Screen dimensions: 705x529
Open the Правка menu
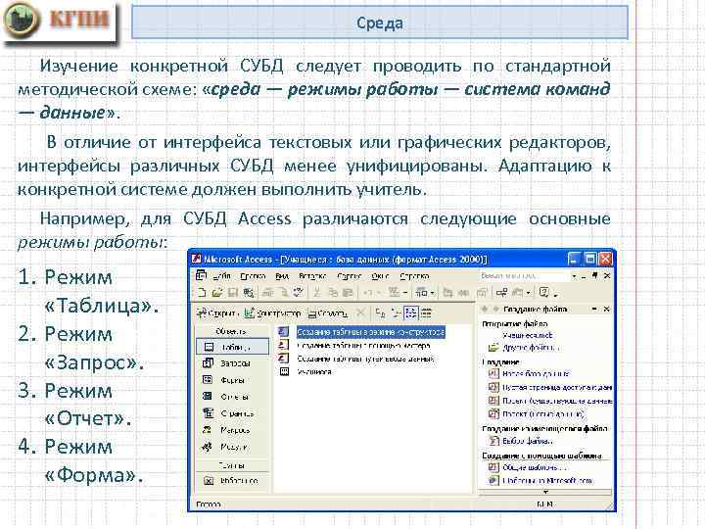coord(253,275)
